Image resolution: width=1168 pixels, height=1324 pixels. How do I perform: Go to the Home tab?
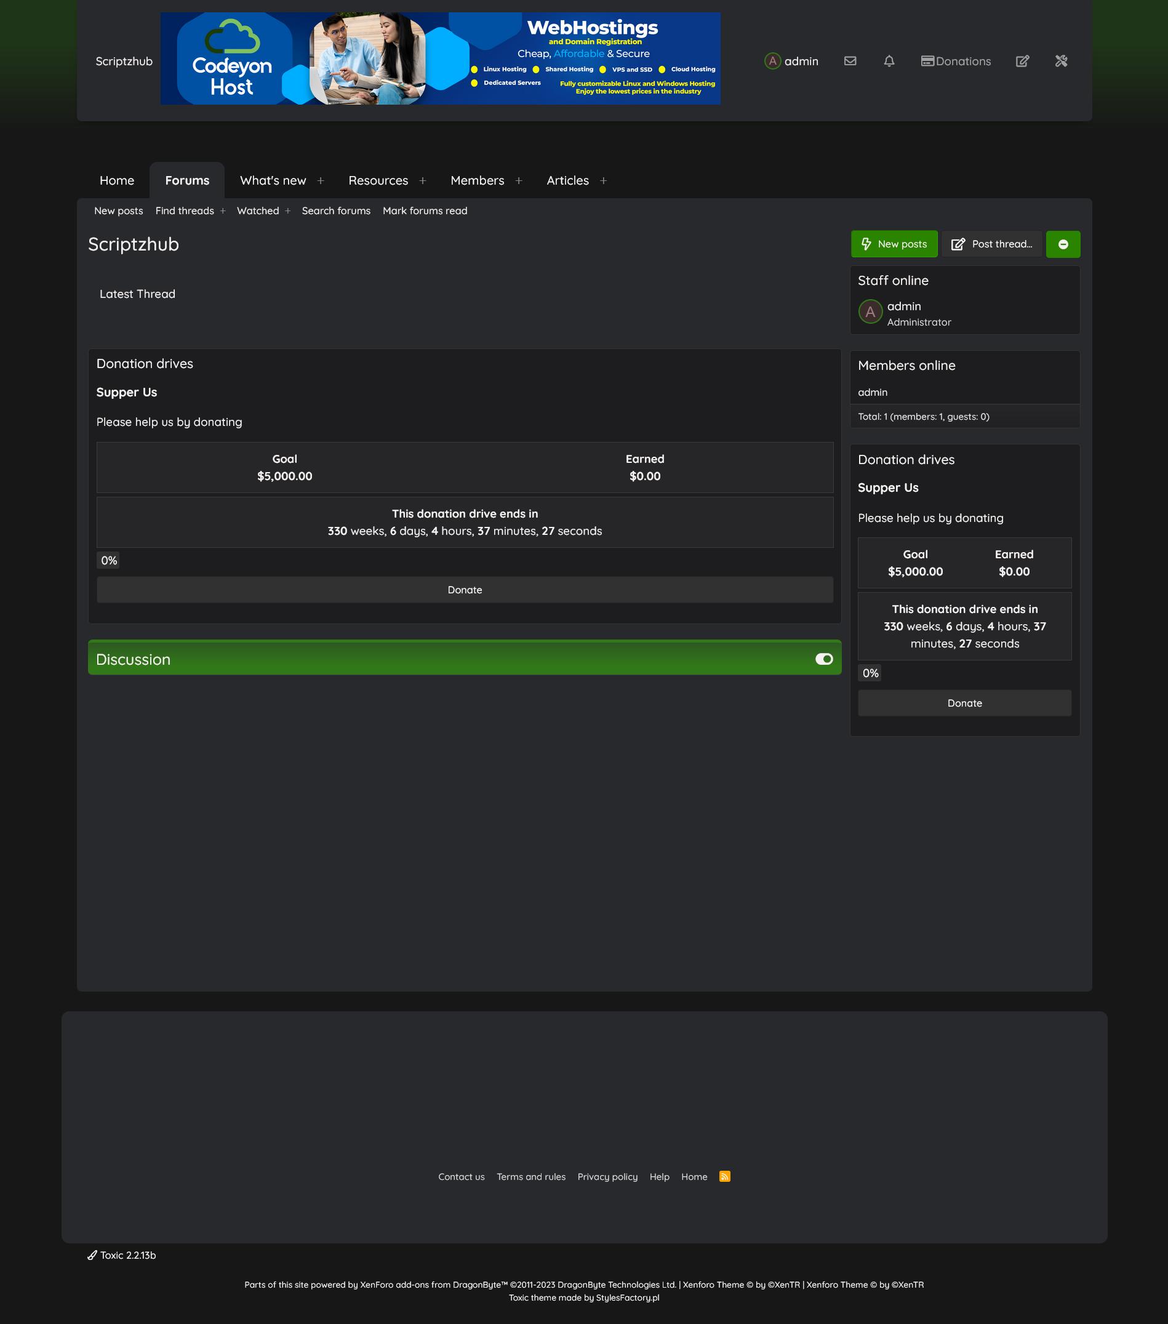pos(117,181)
